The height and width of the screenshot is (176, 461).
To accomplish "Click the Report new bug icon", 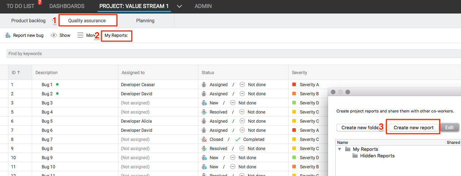I will pyautogui.click(x=8, y=35).
